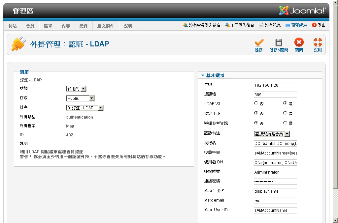Click the Joomla! logo
338x223 pixels.
302,11
